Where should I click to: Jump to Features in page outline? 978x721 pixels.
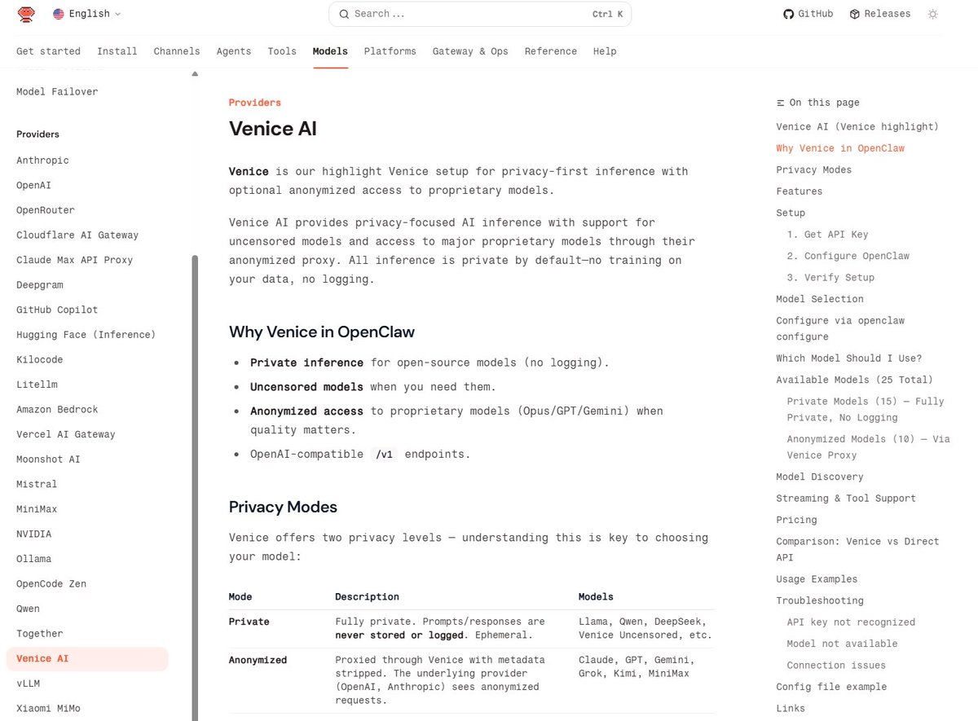[799, 191]
